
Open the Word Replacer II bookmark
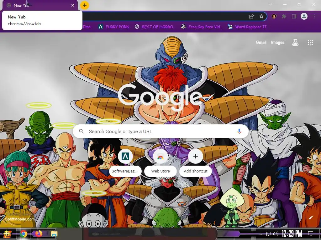tap(247, 27)
